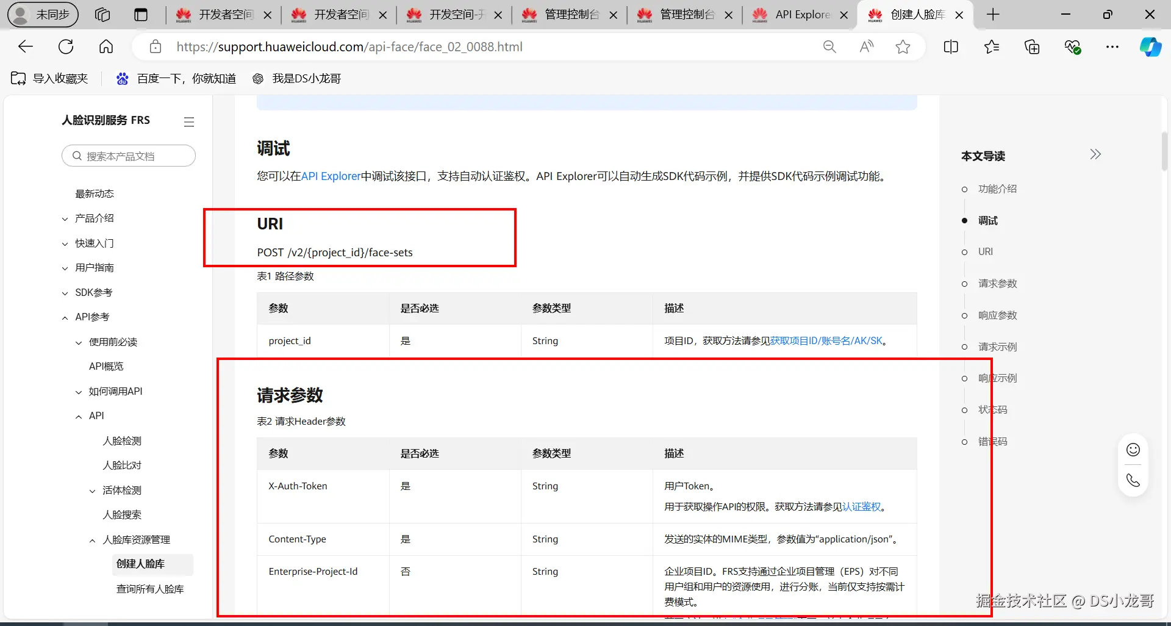This screenshot has height=626, width=1171.
Task: Open the 百度一下 bookmark
Action: click(x=176, y=78)
